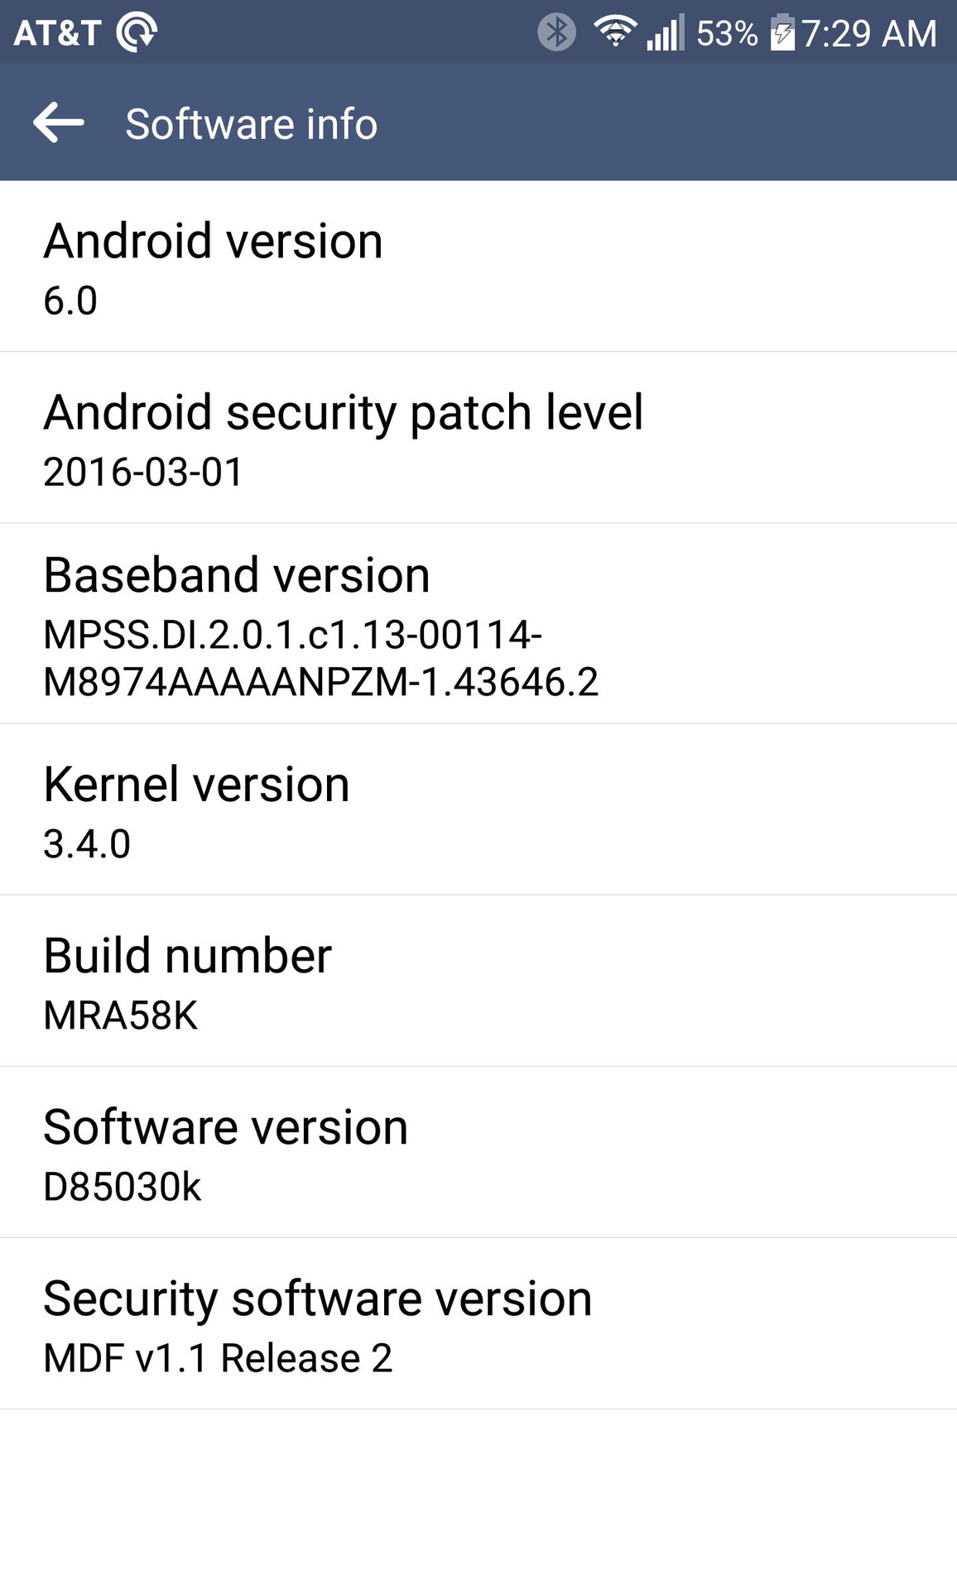Tap the MRA58K build value
Image resolution: width=957 pixels, height=1589 pixels.
click(121, 1015)
